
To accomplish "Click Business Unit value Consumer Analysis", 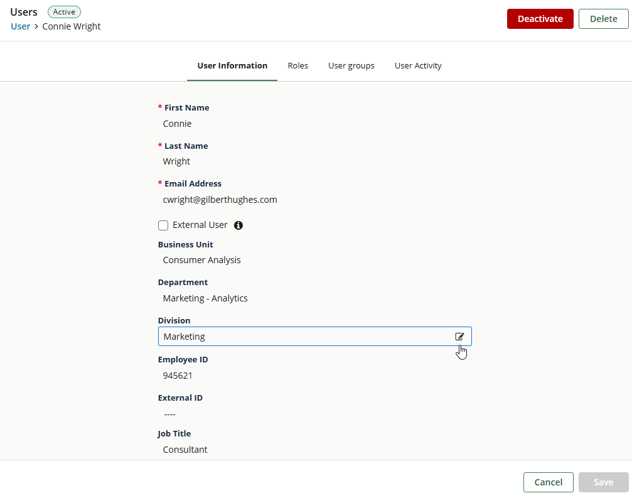I will [201, 260].
